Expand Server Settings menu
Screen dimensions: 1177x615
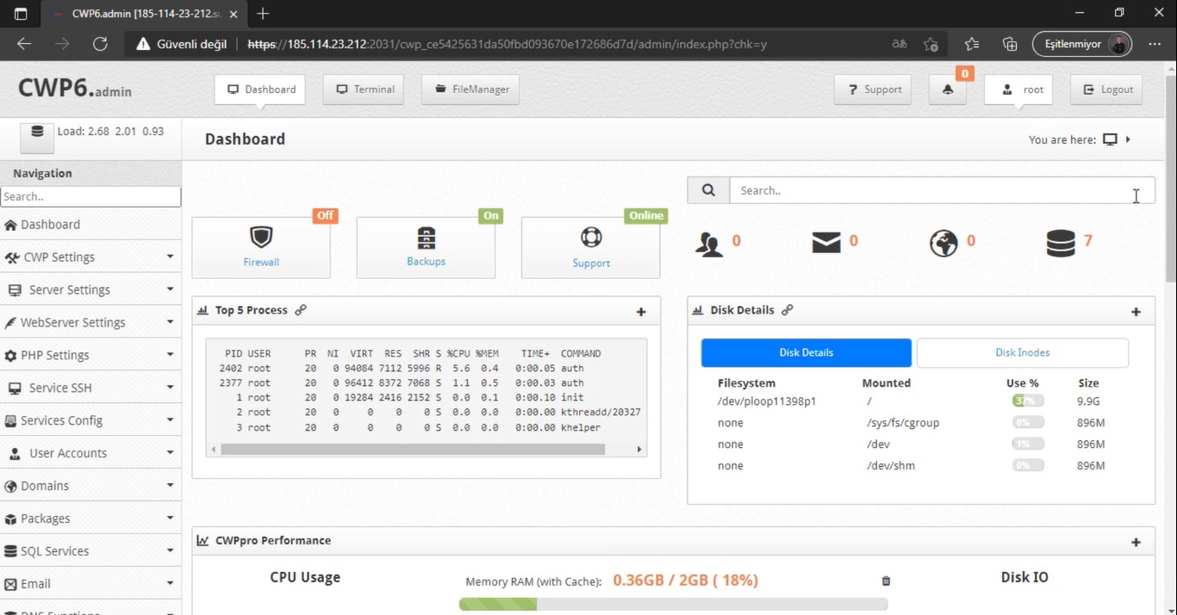click(90, 289)
